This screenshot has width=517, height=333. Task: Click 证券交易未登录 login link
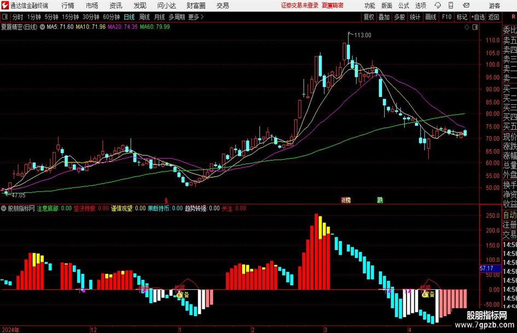[x=300, y=5]
